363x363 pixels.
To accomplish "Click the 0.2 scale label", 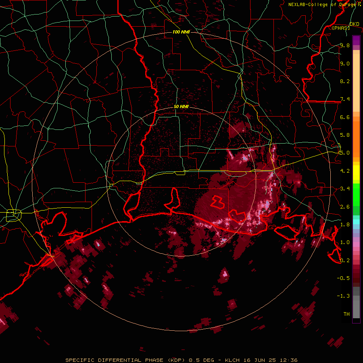I will point(345,261).
